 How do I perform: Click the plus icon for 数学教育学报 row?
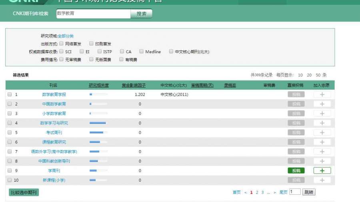pos(322,95)
